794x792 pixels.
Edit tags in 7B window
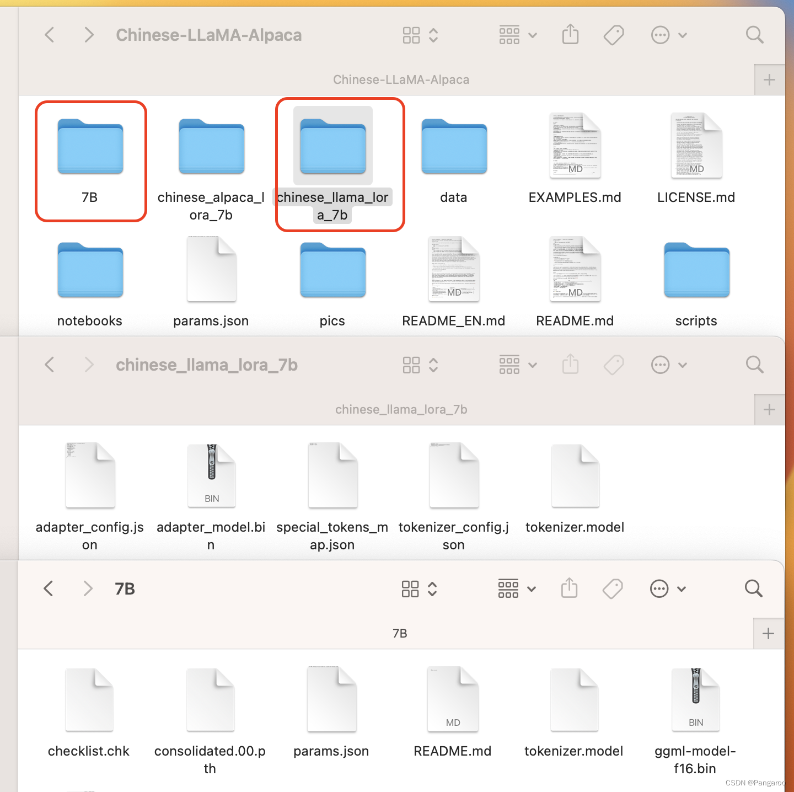[613, 588]
